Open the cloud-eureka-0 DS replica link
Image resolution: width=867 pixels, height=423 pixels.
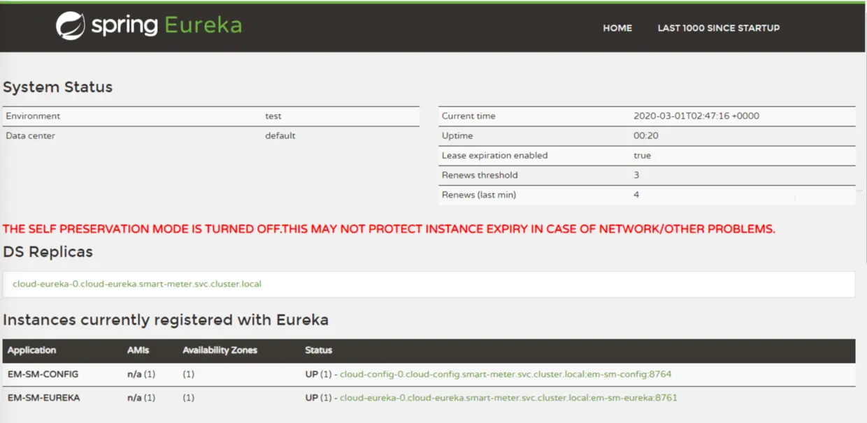(x=137, y=284)
